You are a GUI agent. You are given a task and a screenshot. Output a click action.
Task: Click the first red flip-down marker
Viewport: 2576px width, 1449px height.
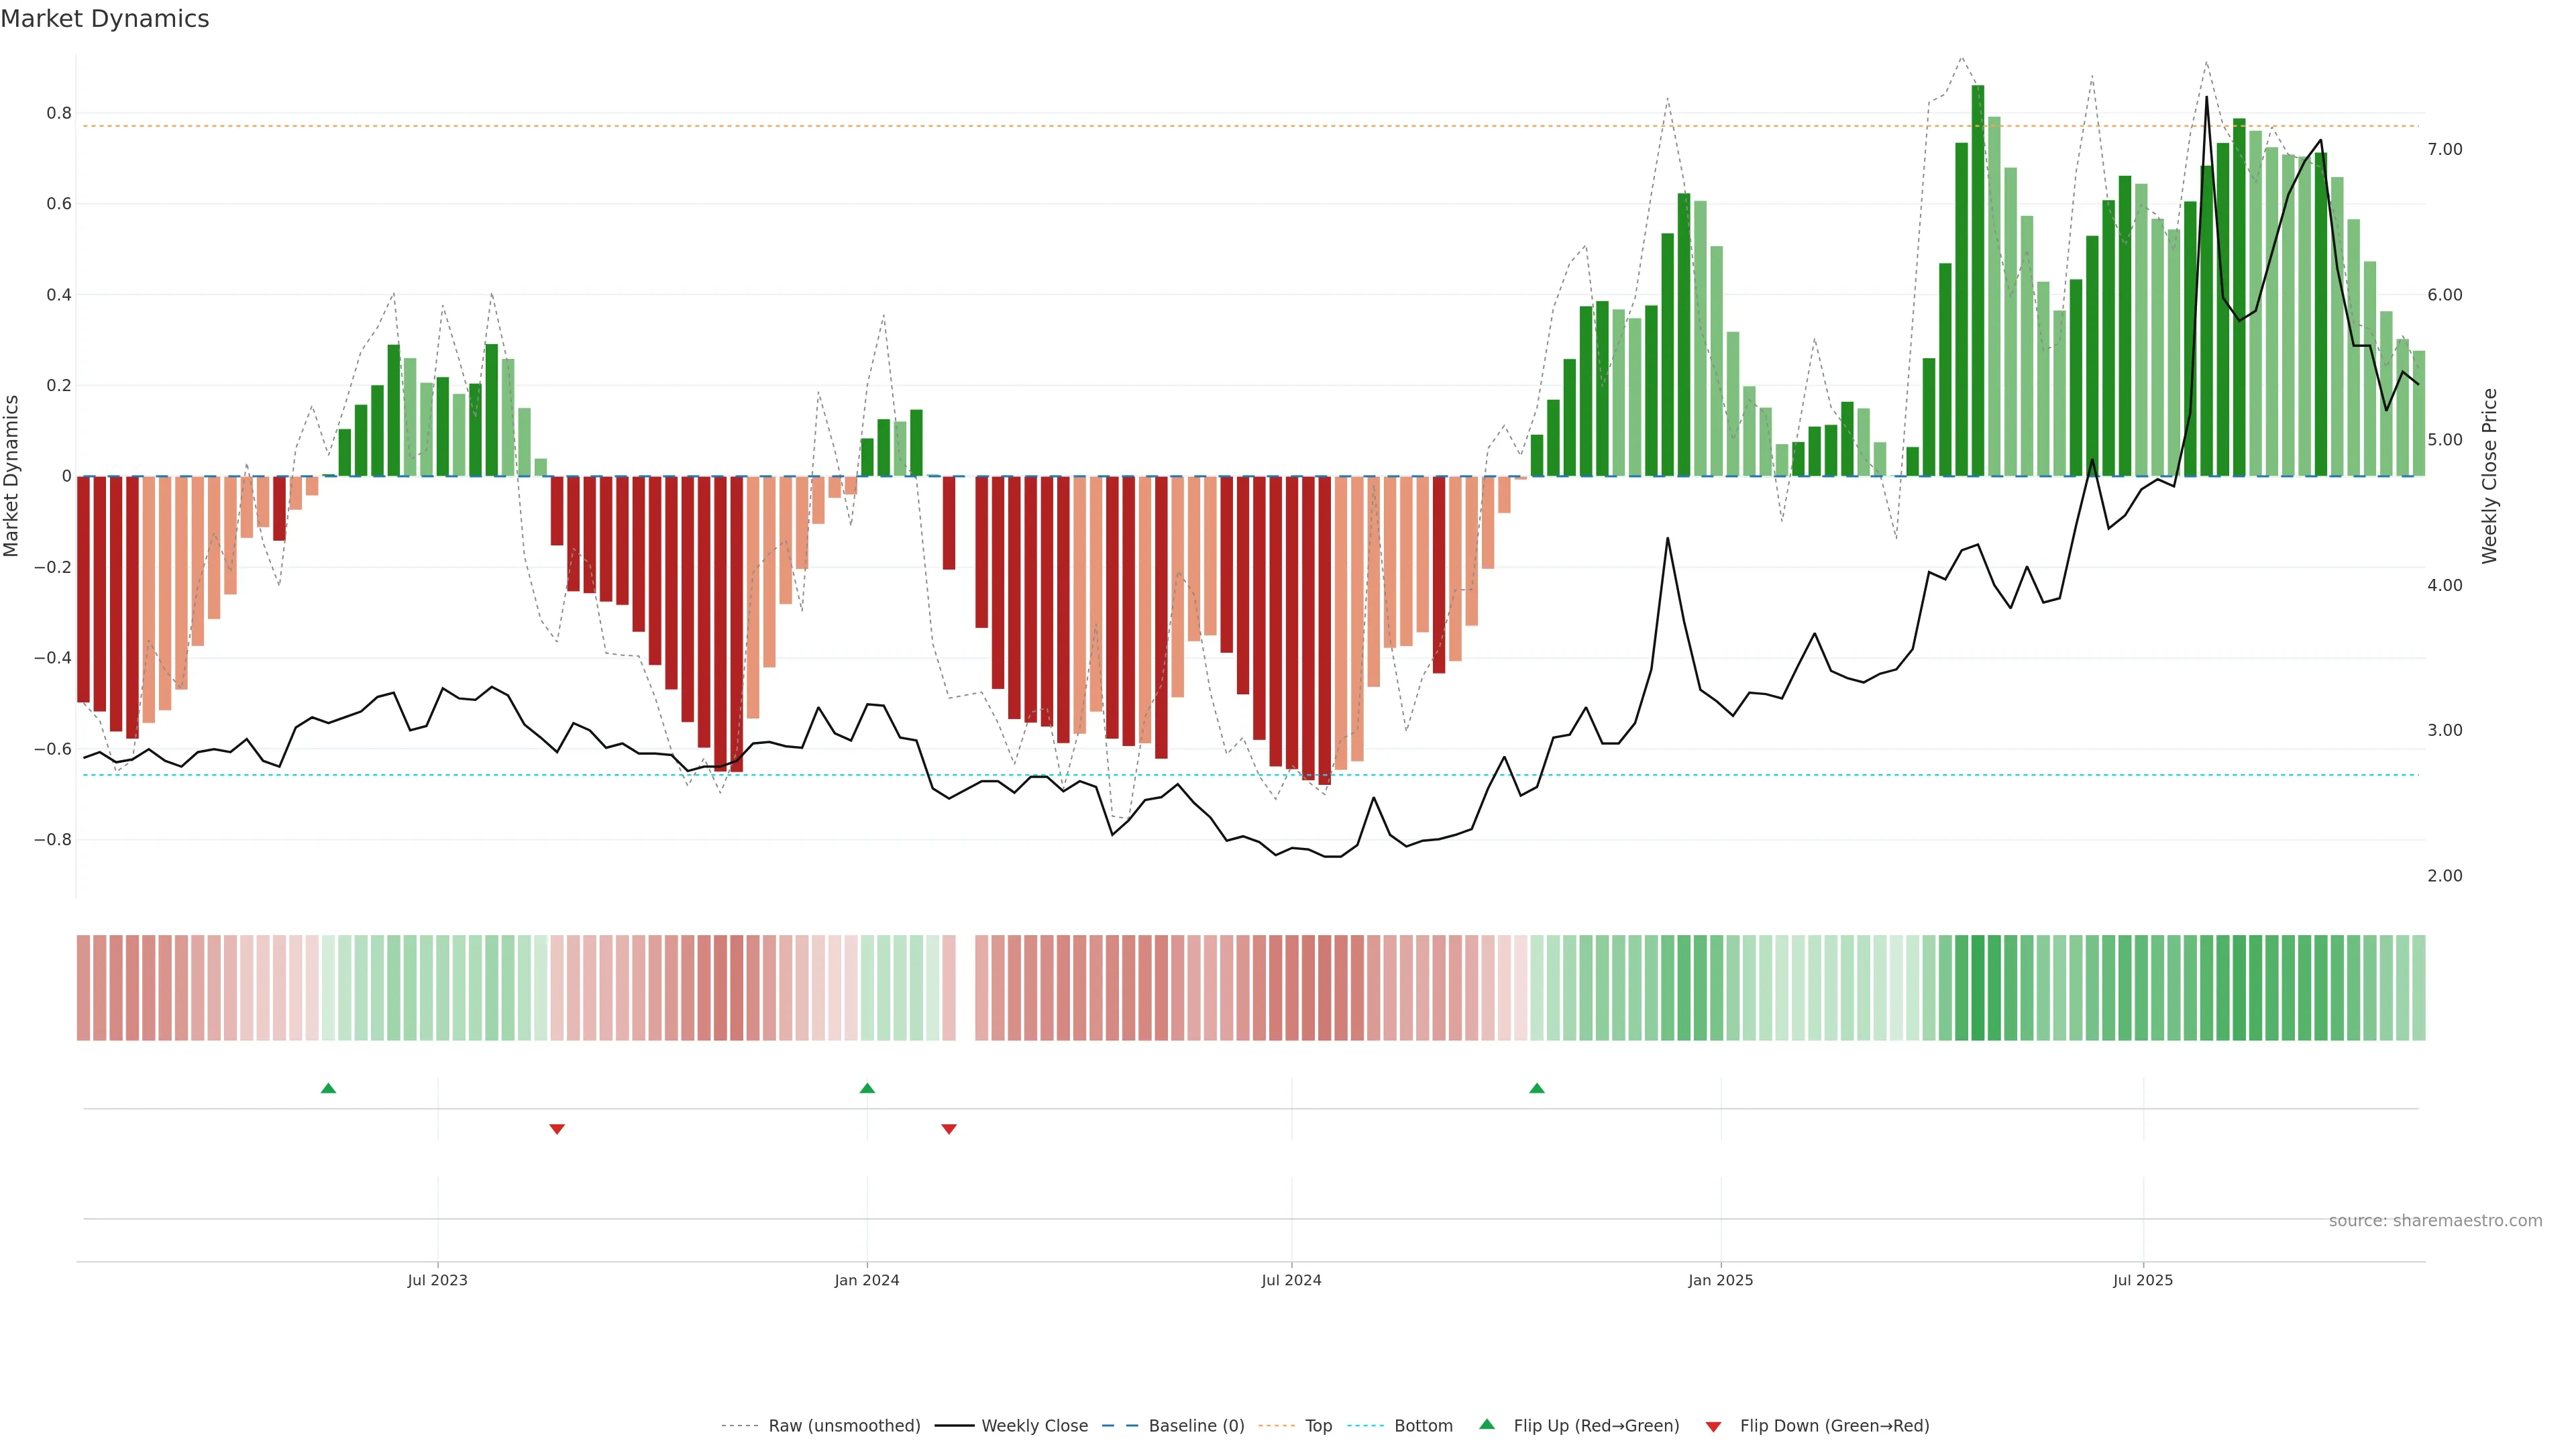coord(557,1129)
